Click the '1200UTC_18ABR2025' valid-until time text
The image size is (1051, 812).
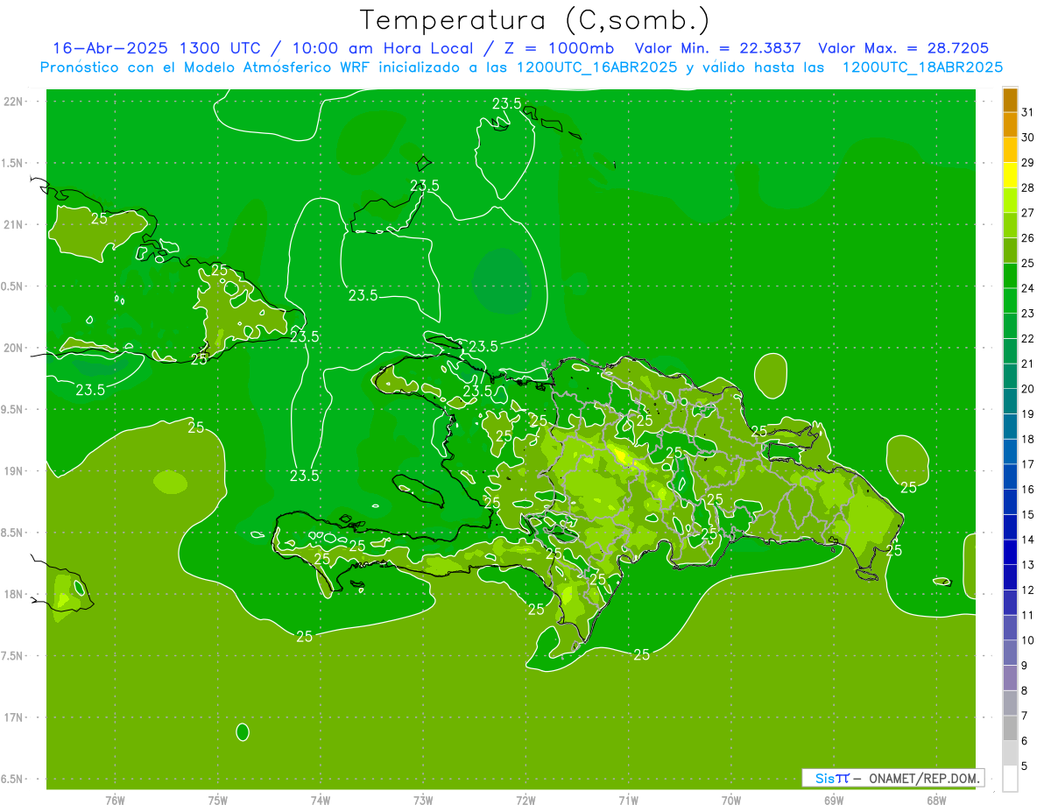coord(922,67)
